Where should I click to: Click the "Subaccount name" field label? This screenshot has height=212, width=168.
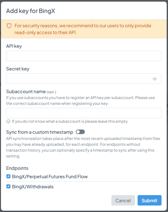pyautogui.click(x=26, y=92)
